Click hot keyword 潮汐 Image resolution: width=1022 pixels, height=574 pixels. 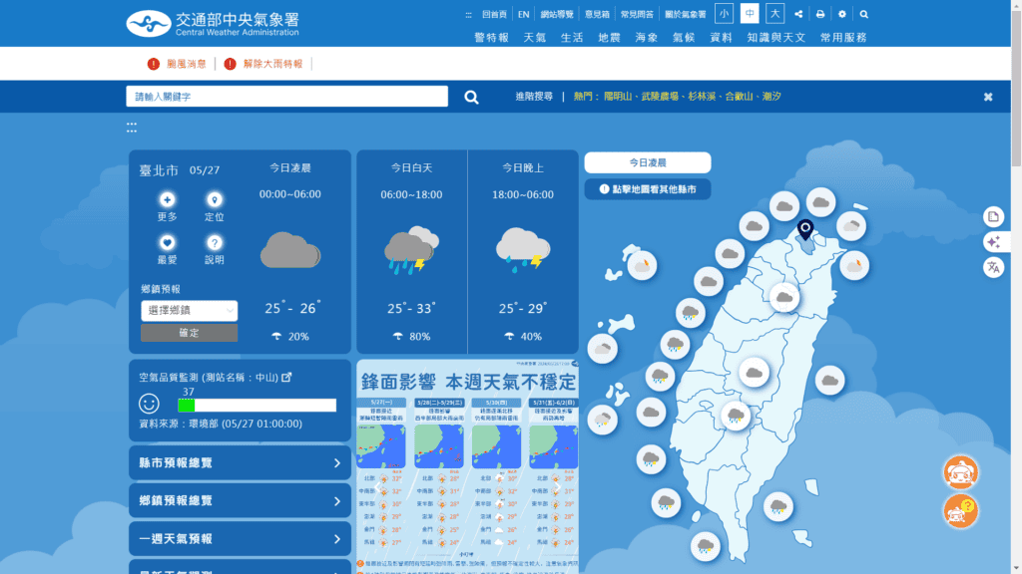point(771,97)
